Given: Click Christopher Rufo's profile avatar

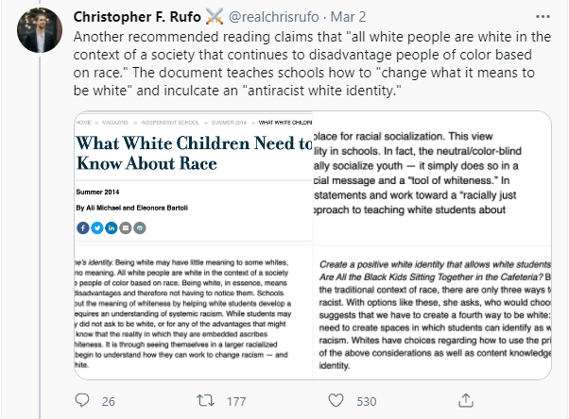Looking at the screenshot, I should click(x=38, y=33).
